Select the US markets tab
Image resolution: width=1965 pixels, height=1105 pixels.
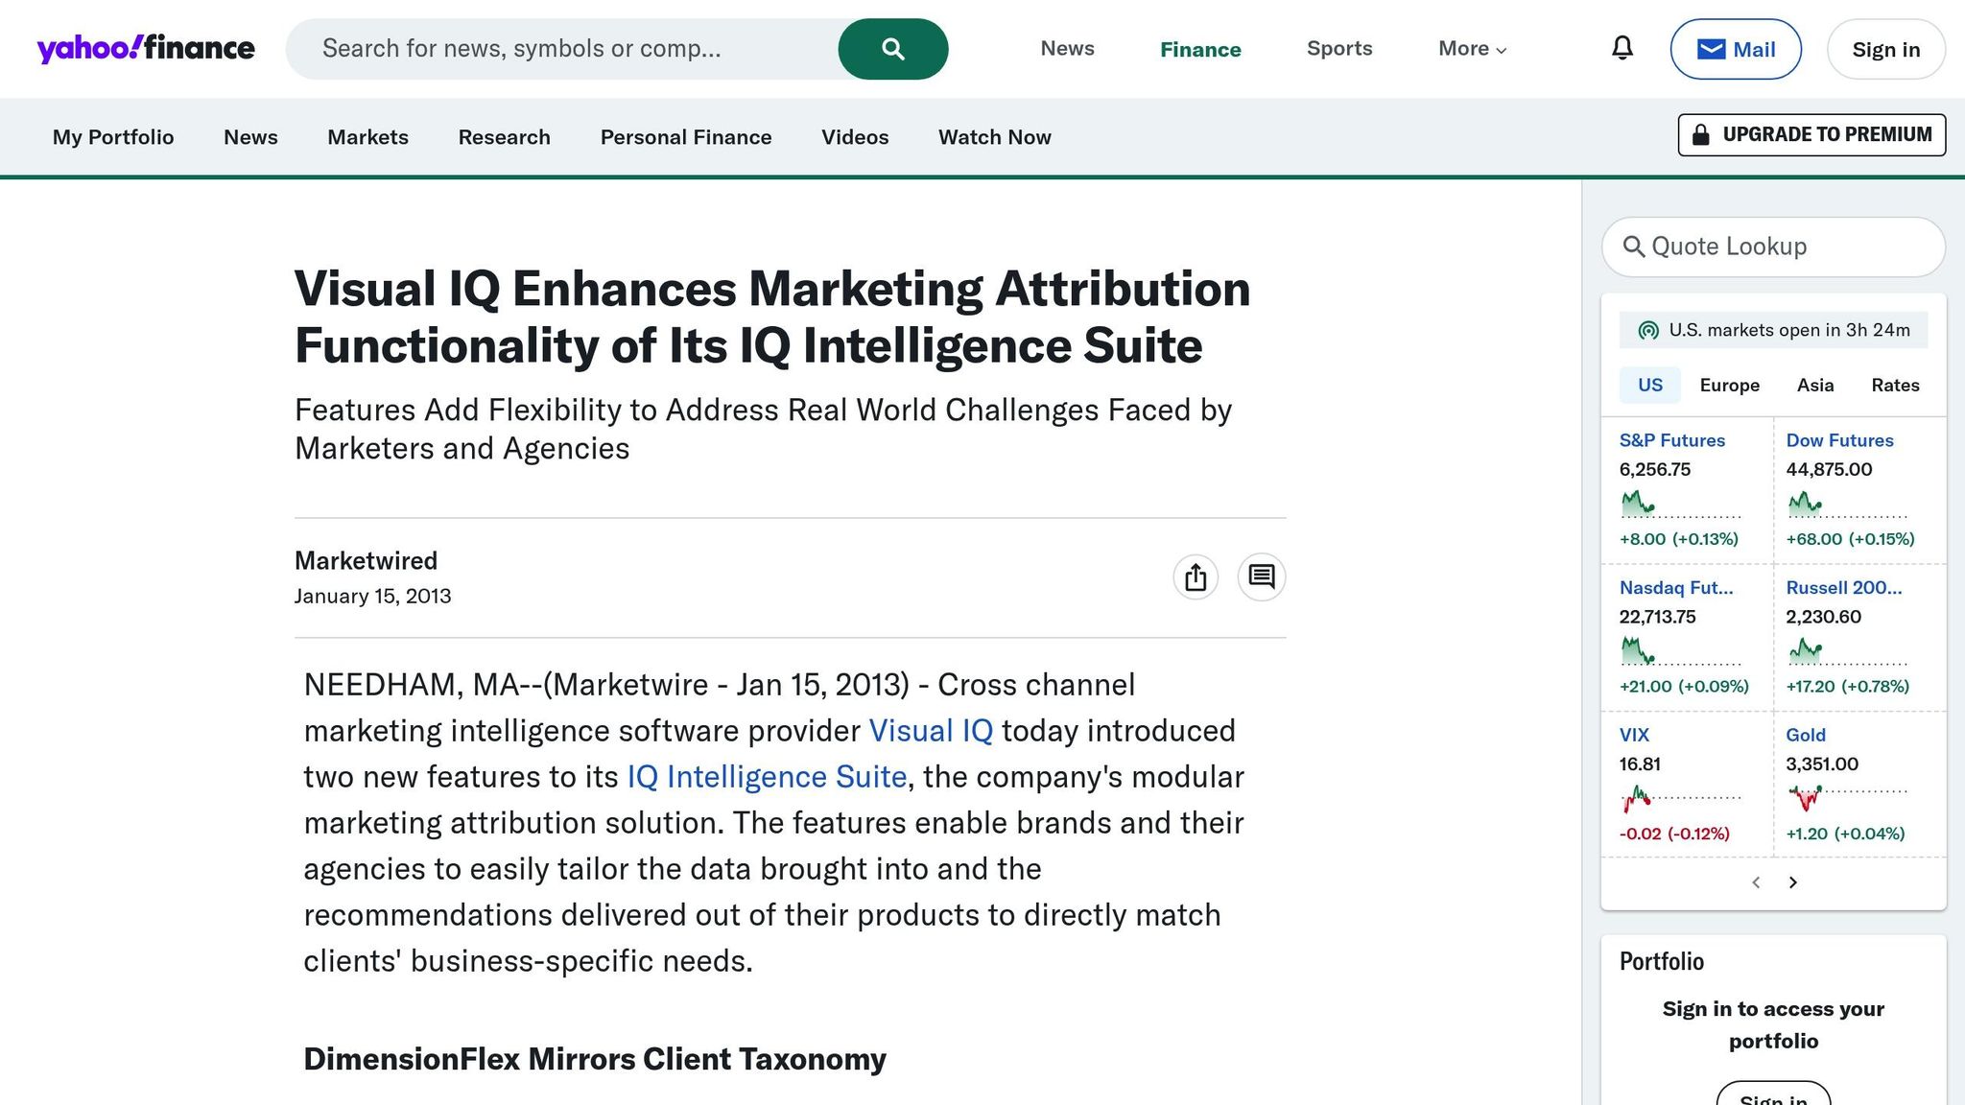(1650, 385)
